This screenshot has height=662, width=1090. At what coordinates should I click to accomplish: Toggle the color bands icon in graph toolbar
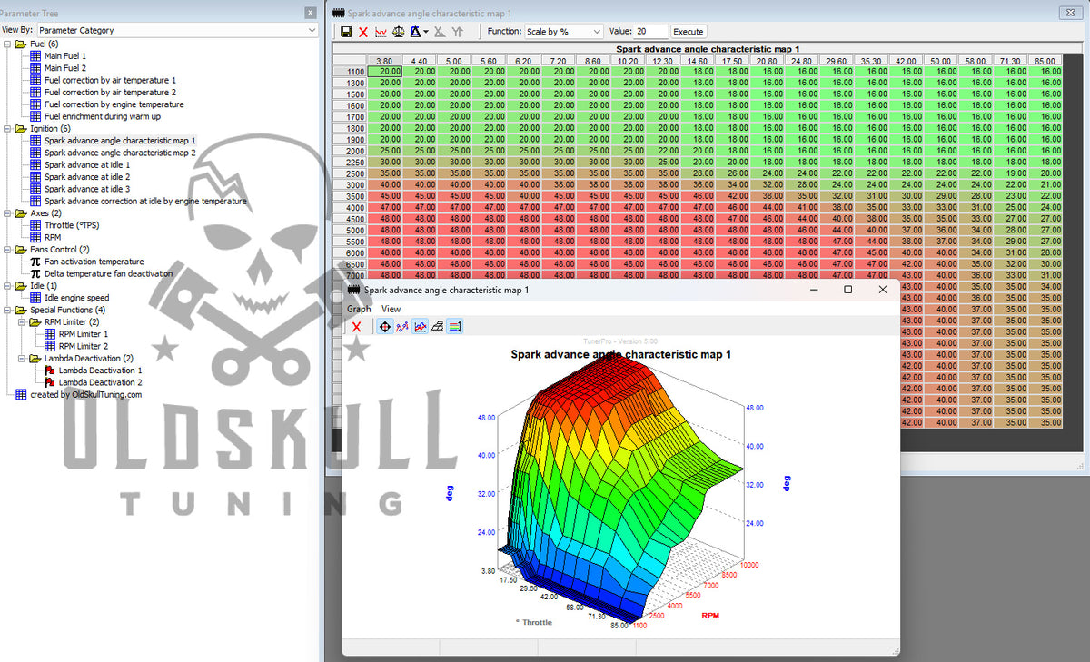tap(455, 327)
